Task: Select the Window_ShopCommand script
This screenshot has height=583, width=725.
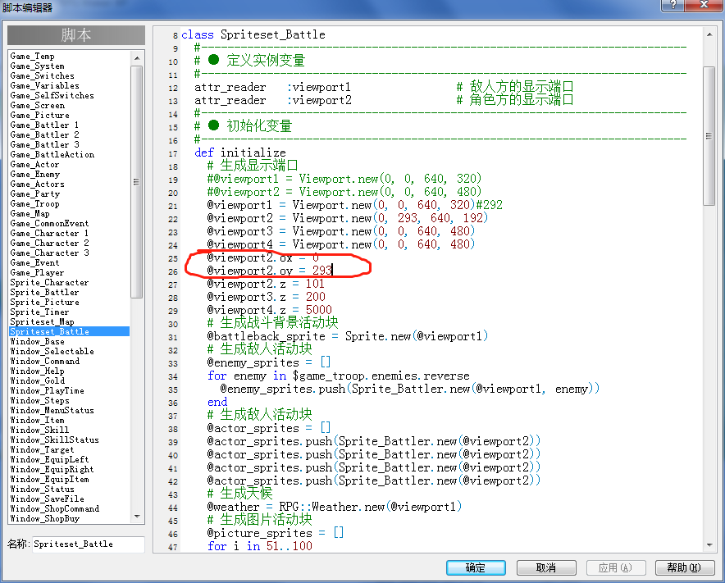Action: tap(55, 508)
